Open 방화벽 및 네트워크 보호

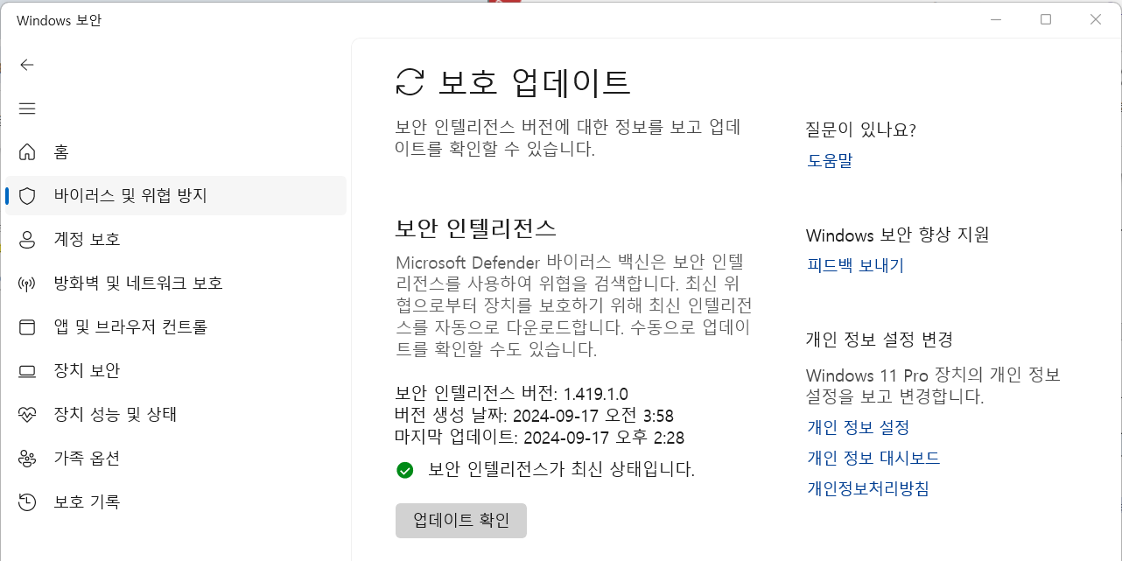[x=176, y=284]
